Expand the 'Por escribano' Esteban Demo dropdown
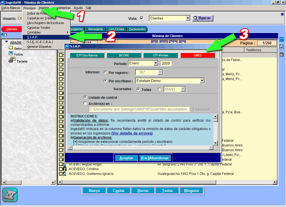286x207 pixels. [202, 81]
